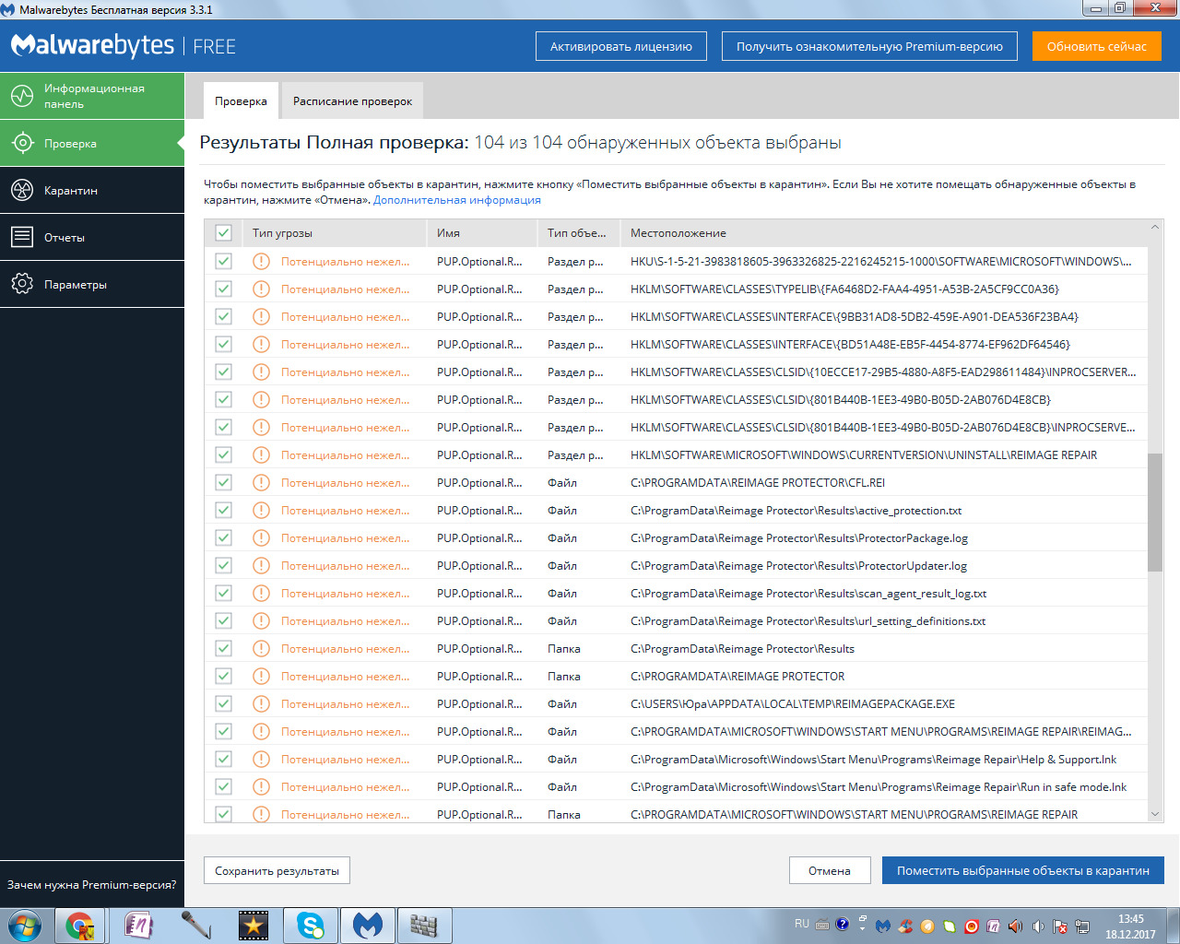Uncheck the ProtectorUpdater.log threat row
This screenshot has height=944, width=1180.
pos(223,565)
